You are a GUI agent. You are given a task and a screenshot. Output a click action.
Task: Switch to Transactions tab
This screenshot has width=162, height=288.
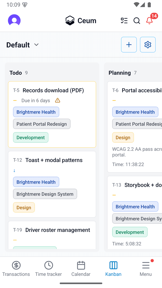click(16, 269)
